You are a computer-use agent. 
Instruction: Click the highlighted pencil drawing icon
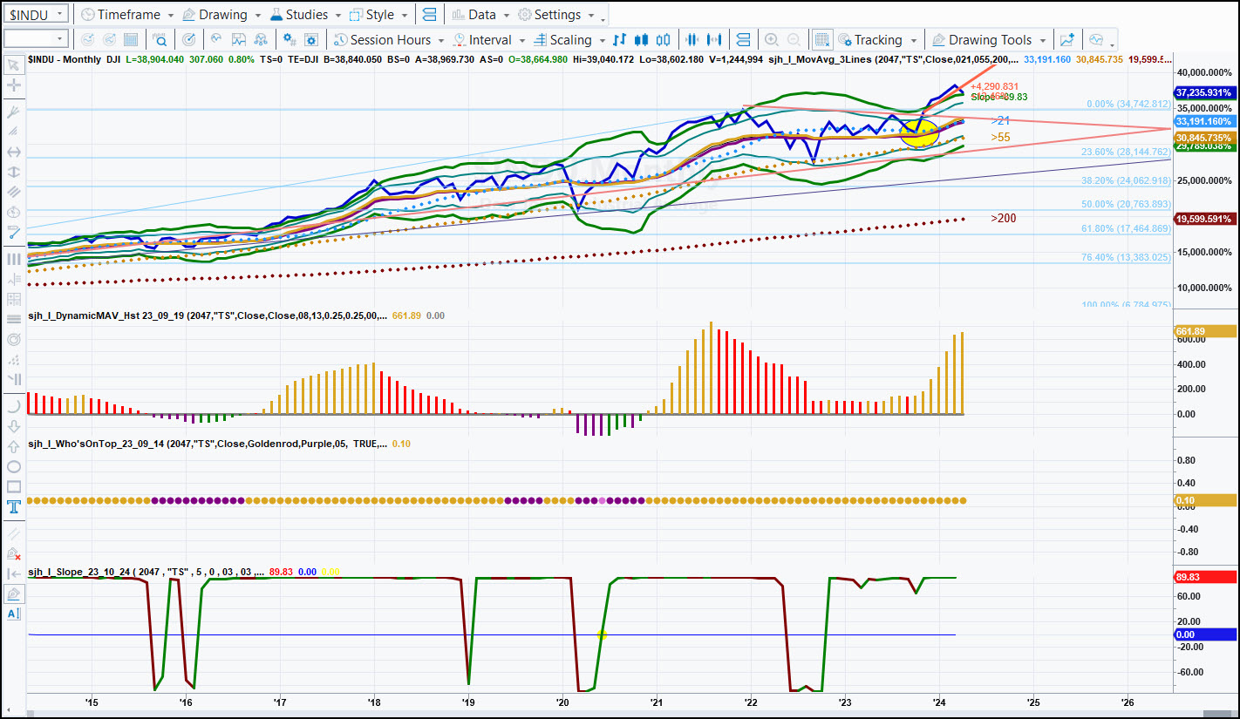tap(14, 594)
